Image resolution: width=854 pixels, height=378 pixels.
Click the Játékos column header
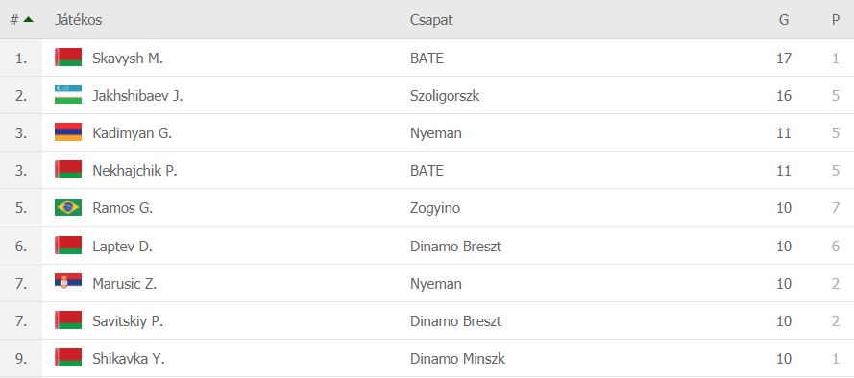pos(79,20)
